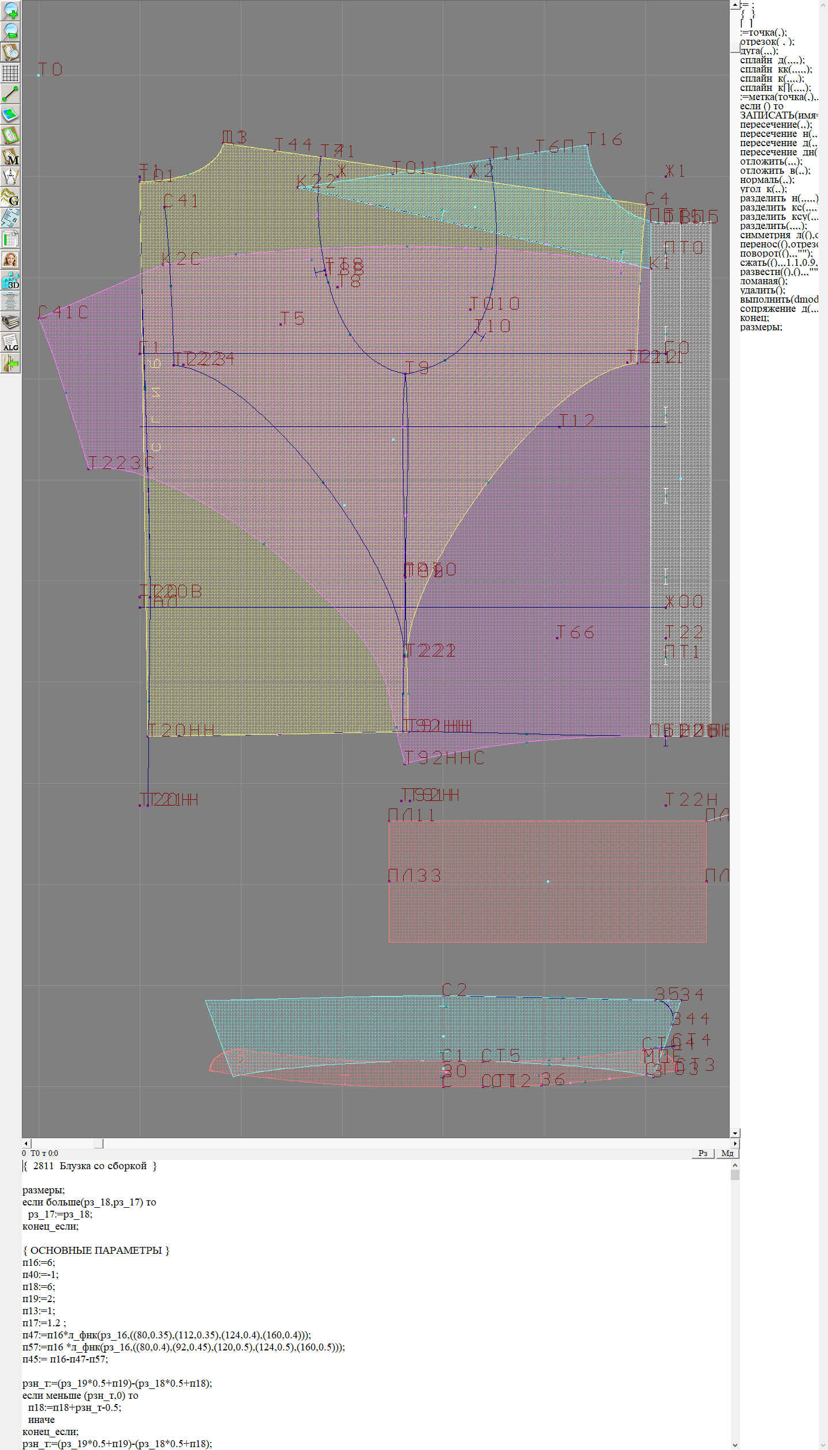Click the horizontal scrollbar thumb under canvas
This screenshot has height=1450, width=828.
click(98, 1143)
